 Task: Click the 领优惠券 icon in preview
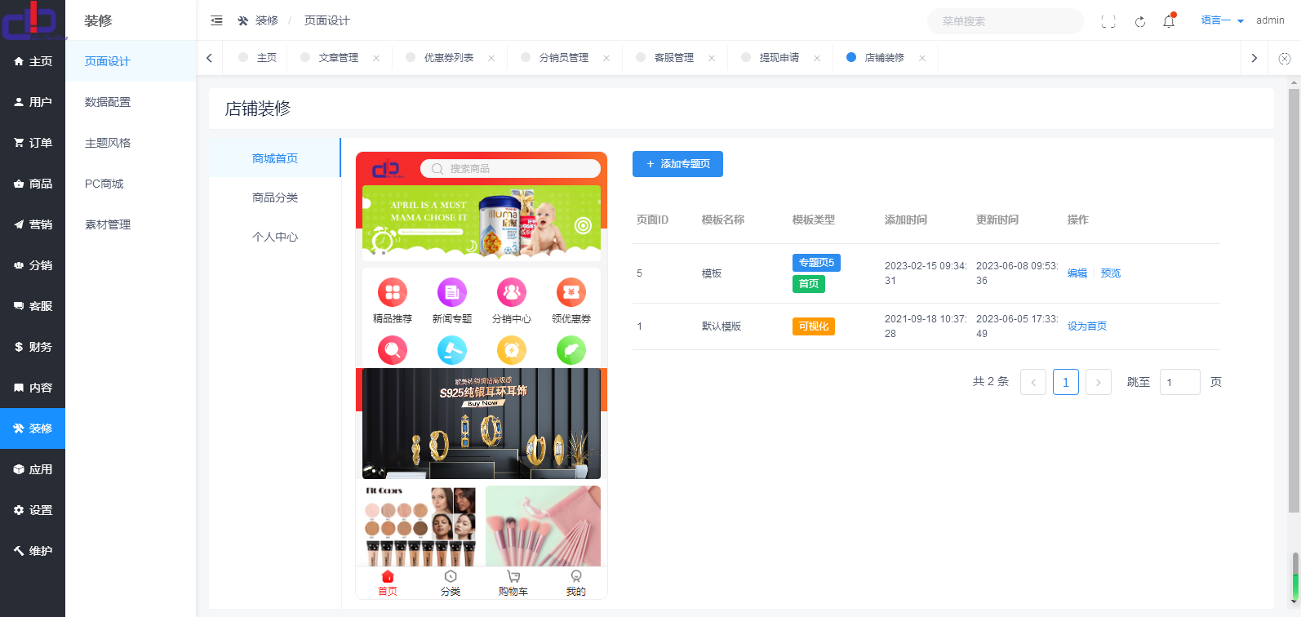571,292
